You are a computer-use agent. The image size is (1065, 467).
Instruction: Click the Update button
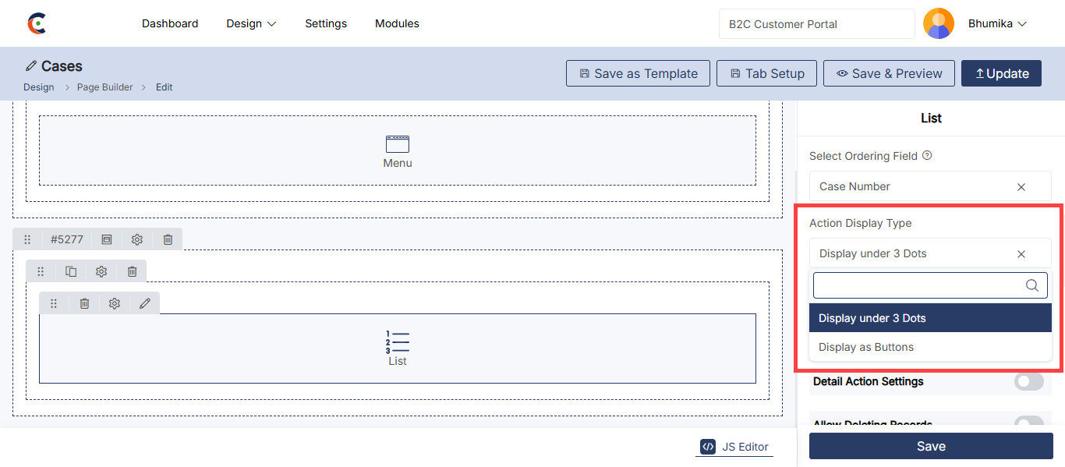tap(1001, 73)
